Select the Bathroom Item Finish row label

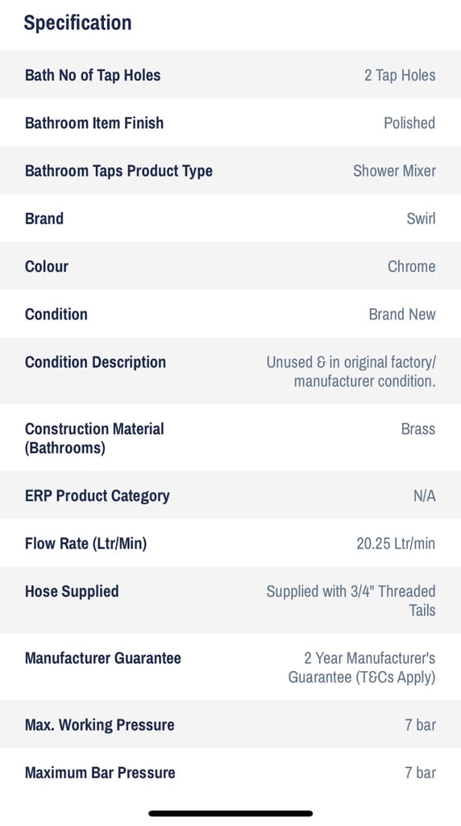(94, 123)
